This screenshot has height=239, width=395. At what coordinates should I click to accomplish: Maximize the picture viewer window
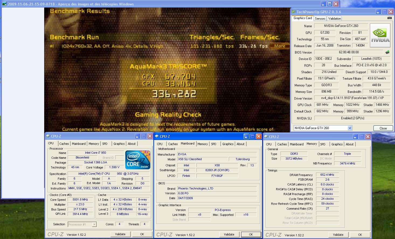point(330,4)
